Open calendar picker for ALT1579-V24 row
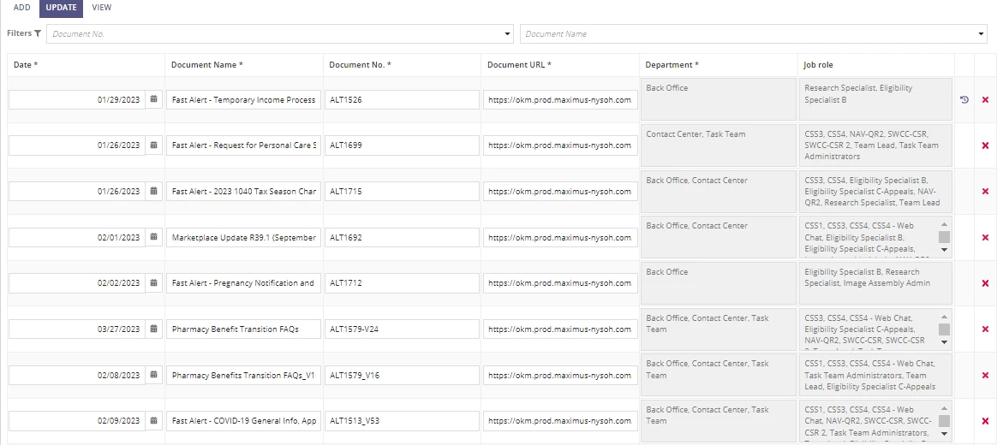The height and width of the screenshot is (445, 1003). [153, 329]
